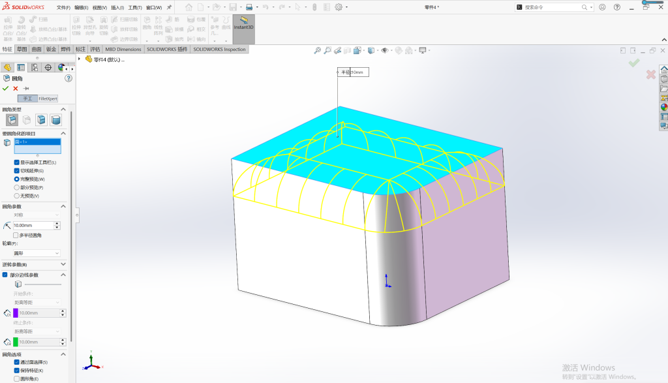
Task: Select constant size fillet type icon
Action: [12, 120]
